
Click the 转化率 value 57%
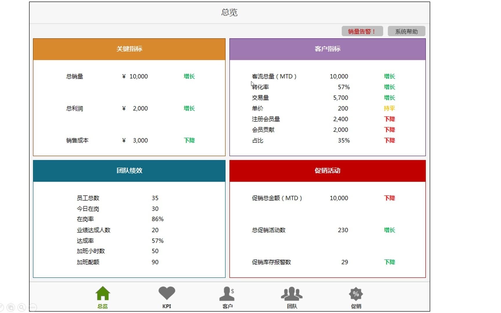344,87
